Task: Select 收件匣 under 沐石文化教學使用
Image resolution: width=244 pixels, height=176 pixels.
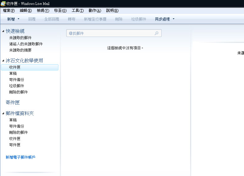Action: (30, 67)
